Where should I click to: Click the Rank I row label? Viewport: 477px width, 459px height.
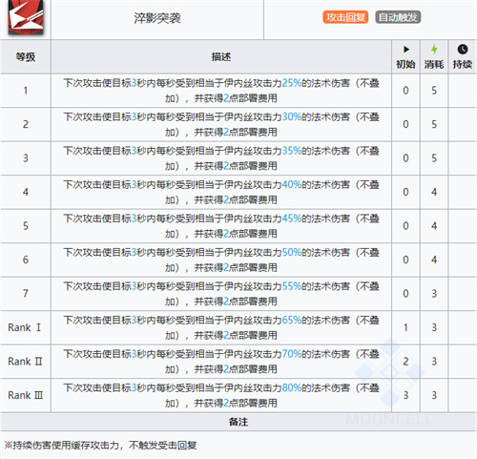[x=25, y=327]
